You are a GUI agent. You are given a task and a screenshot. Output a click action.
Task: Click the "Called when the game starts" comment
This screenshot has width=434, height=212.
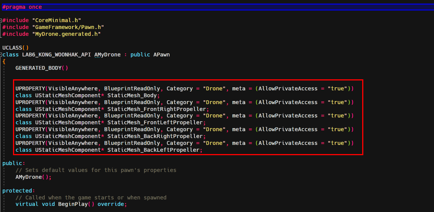[x=91, y=198]
